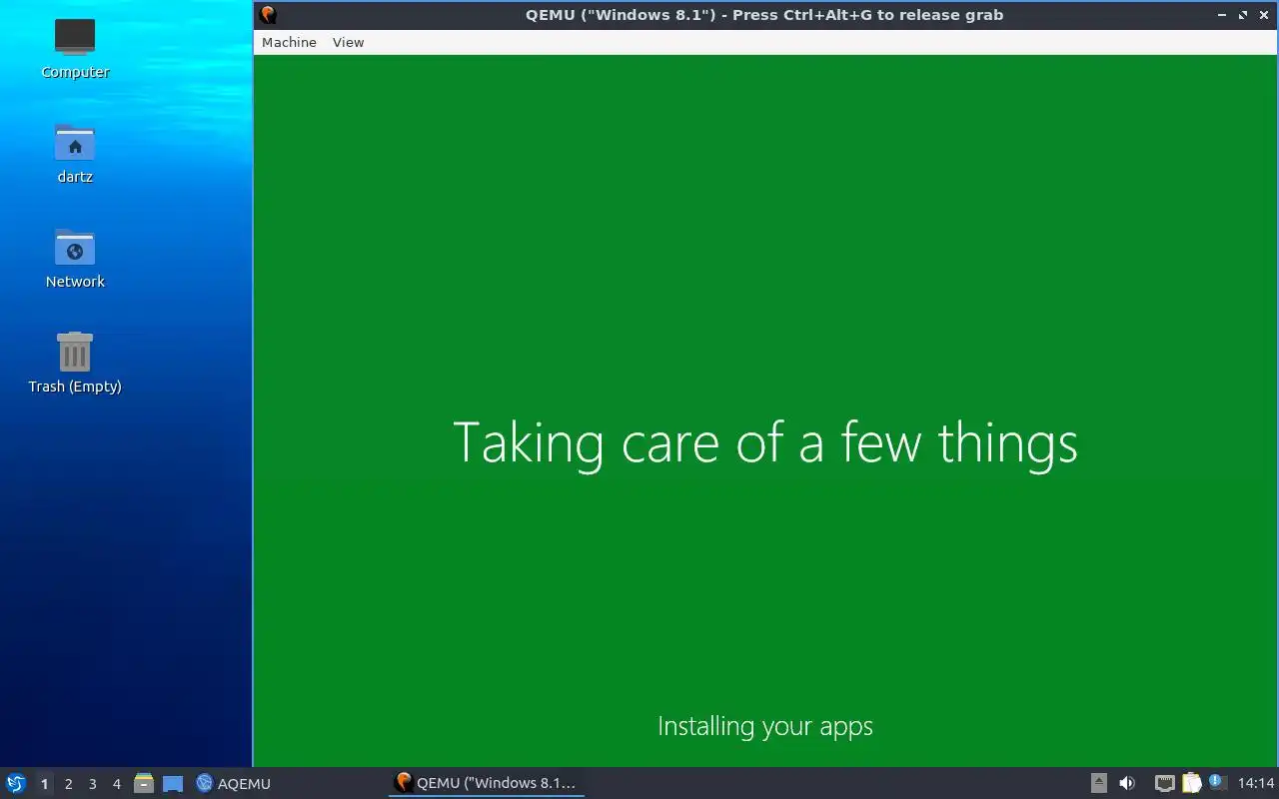Open the Computer desktop icon
1279x799 pixels.
75,48
